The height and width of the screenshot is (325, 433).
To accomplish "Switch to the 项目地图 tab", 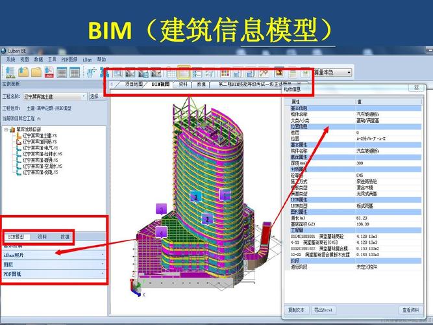I will [134, 84].
